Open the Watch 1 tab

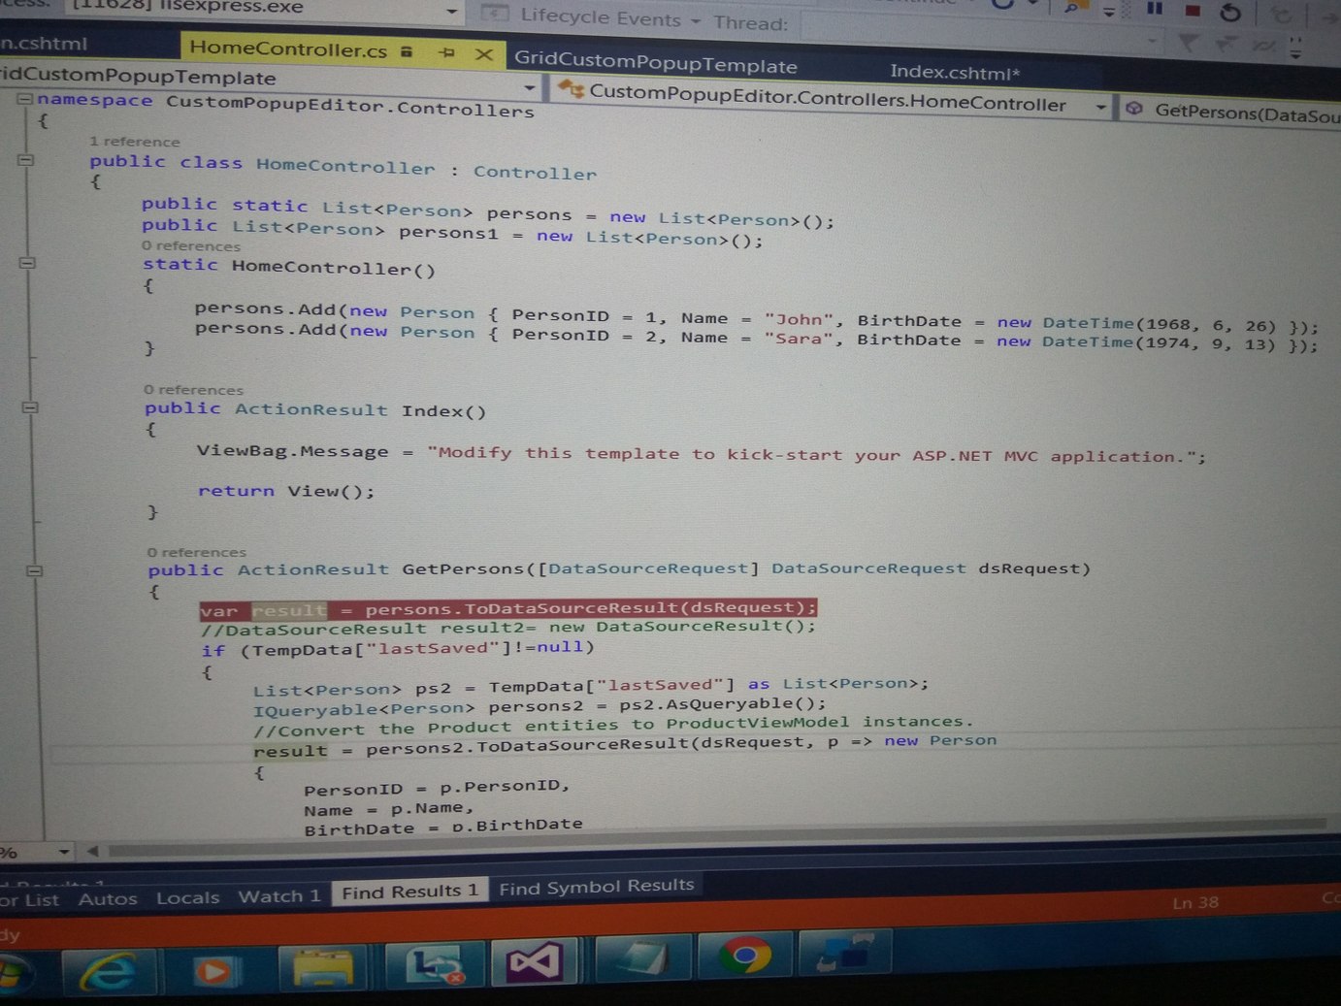(279, 895)
